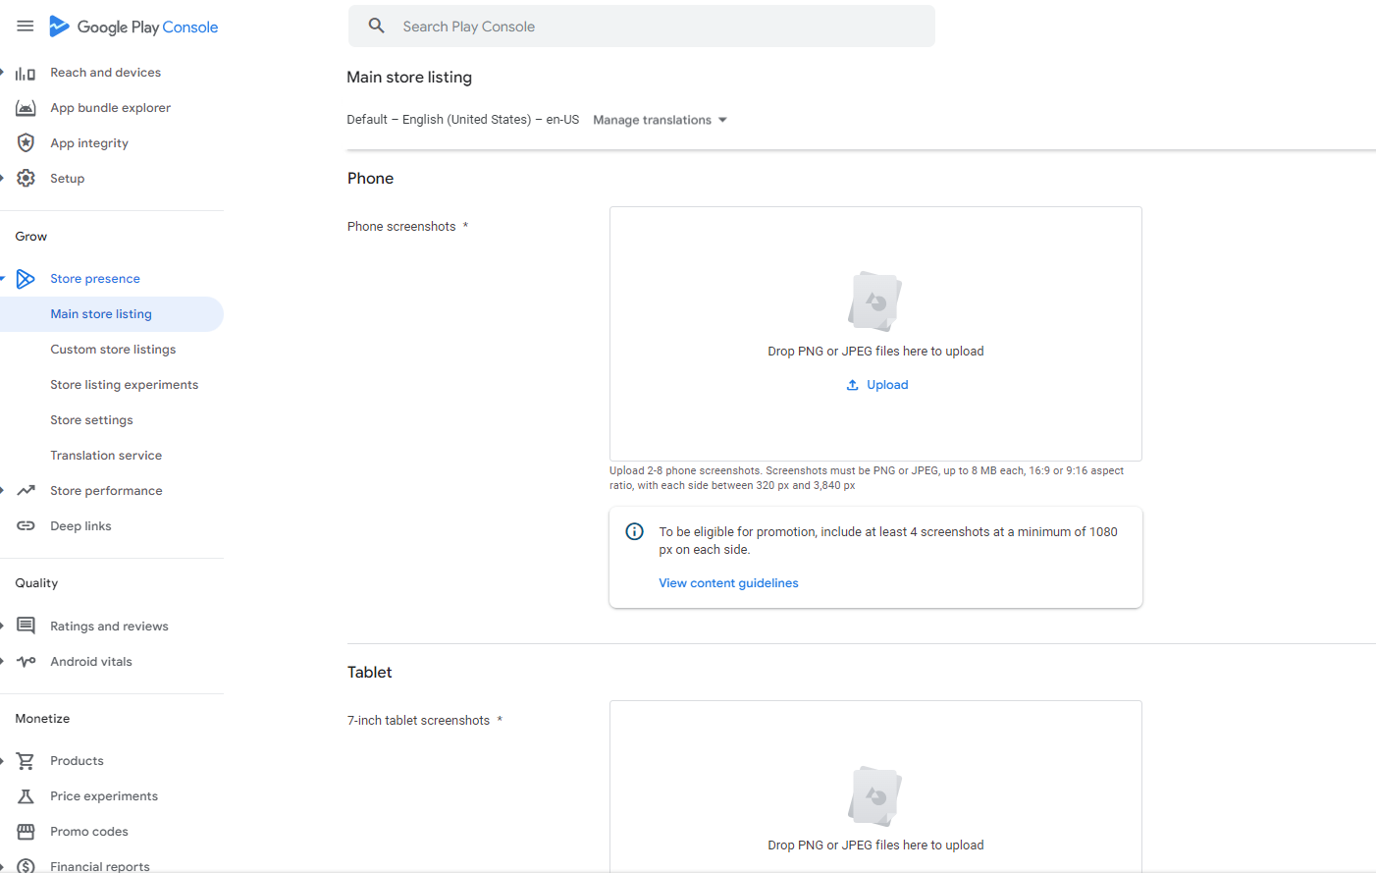Click the Setup gear icon
This screenshot has height=873, width=1376.
coord(25,178)
